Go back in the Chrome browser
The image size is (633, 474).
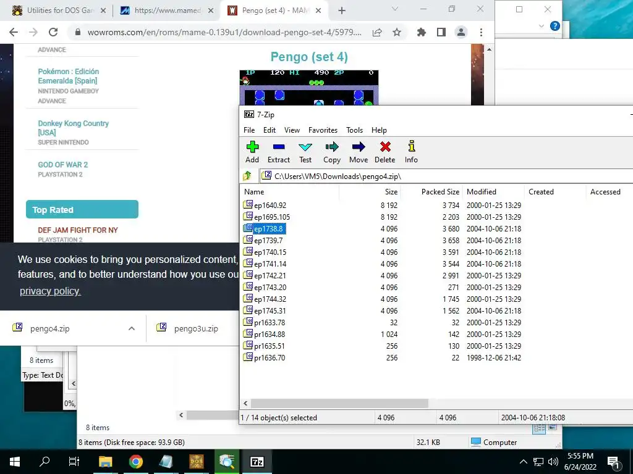coord(14,32)
